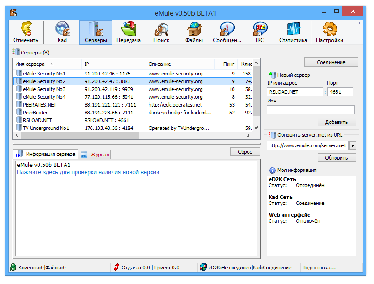The width and height of the screenshot is (374, 284).
Task: Click the horizontal scrollbar right arrow
Action: tap(249, 135)
